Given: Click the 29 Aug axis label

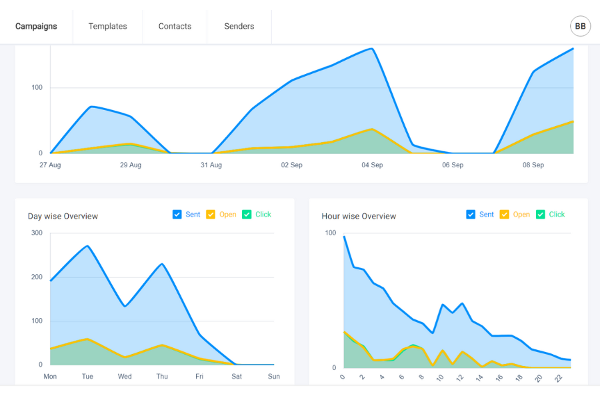Looking at the screenshot, I should tap(131, 165).
